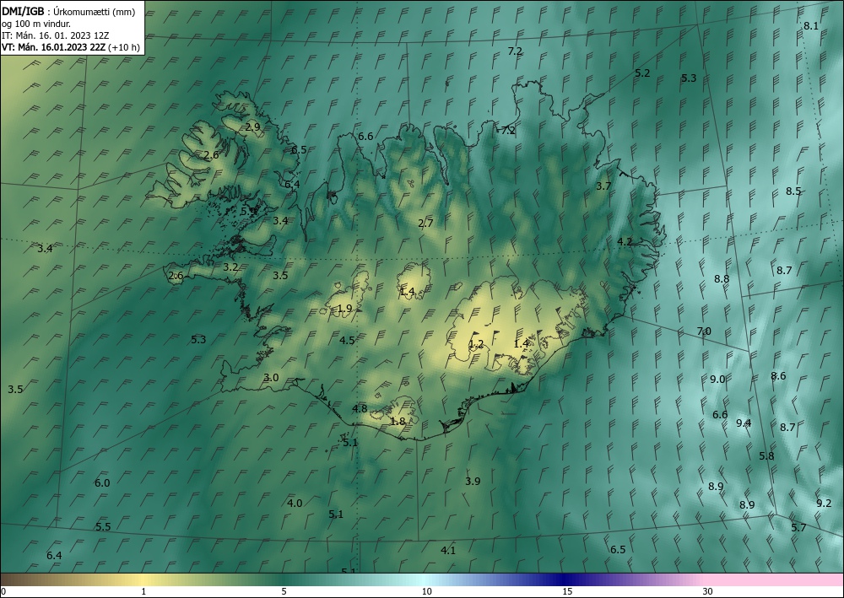Viewport: 844px width, 598px height.
Task: Click the 6.0 value label
Action: (102, 483)
